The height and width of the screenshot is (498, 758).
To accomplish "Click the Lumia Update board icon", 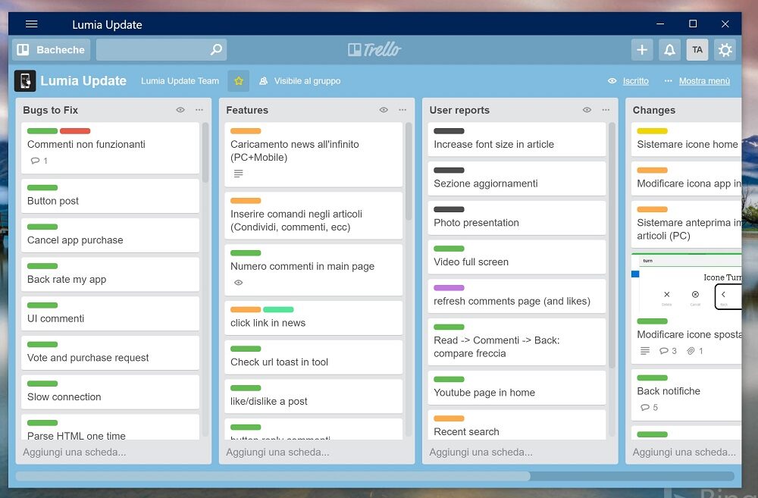I will click(25, 81).
